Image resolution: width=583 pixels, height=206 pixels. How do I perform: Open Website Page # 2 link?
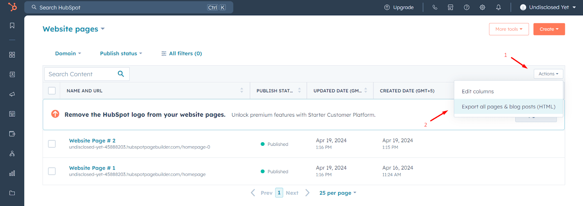tap(92, 141)
